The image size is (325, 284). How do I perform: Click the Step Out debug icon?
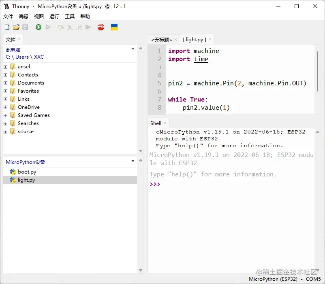(x=79, y=27)
